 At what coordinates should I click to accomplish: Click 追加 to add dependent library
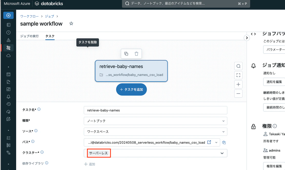pyautogui.click(x=90, y=164)
